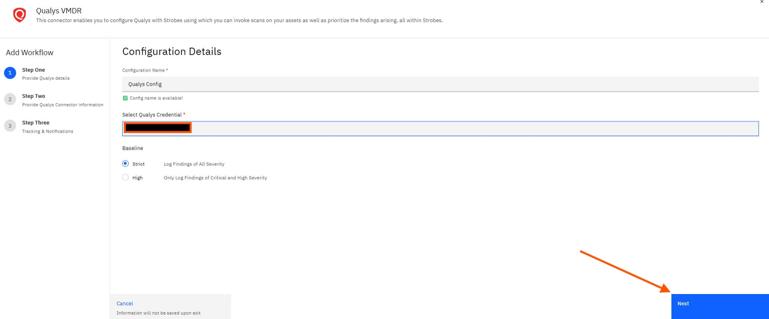Close the Qualys VMDR dialog
This screenshot has width=769, height=319.
pos(762,2)
